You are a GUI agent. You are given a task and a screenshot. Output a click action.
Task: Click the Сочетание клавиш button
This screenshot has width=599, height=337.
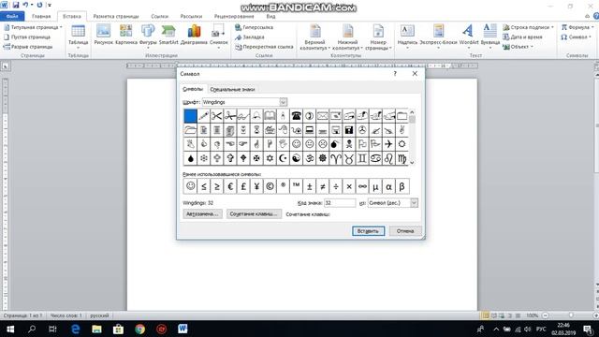point(254,214)
